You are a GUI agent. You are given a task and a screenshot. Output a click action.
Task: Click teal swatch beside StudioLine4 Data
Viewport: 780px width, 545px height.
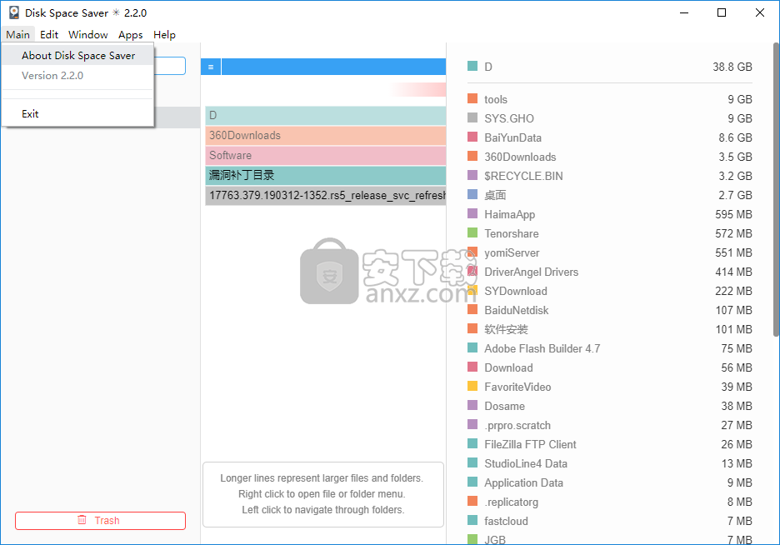click(x=472, y=463)
